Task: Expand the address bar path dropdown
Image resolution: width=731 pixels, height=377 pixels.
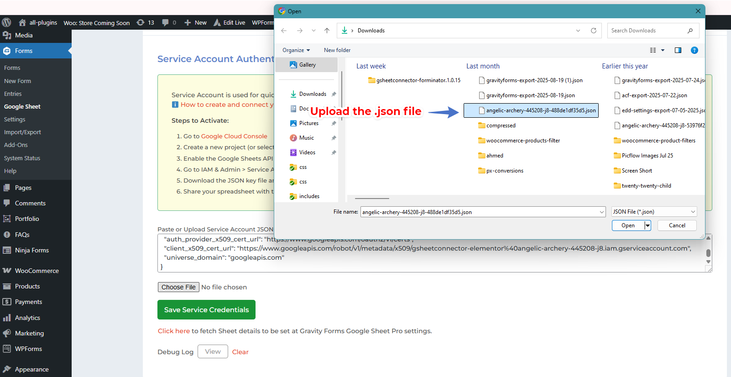Action: tap(578, 31)
